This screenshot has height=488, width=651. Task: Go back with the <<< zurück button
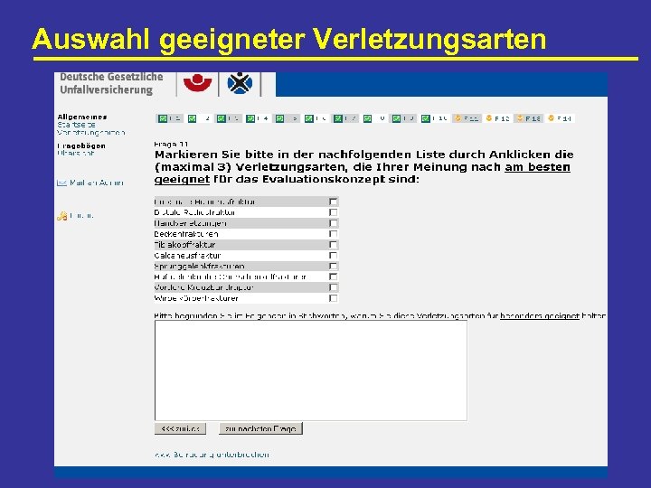coord(180,428)
